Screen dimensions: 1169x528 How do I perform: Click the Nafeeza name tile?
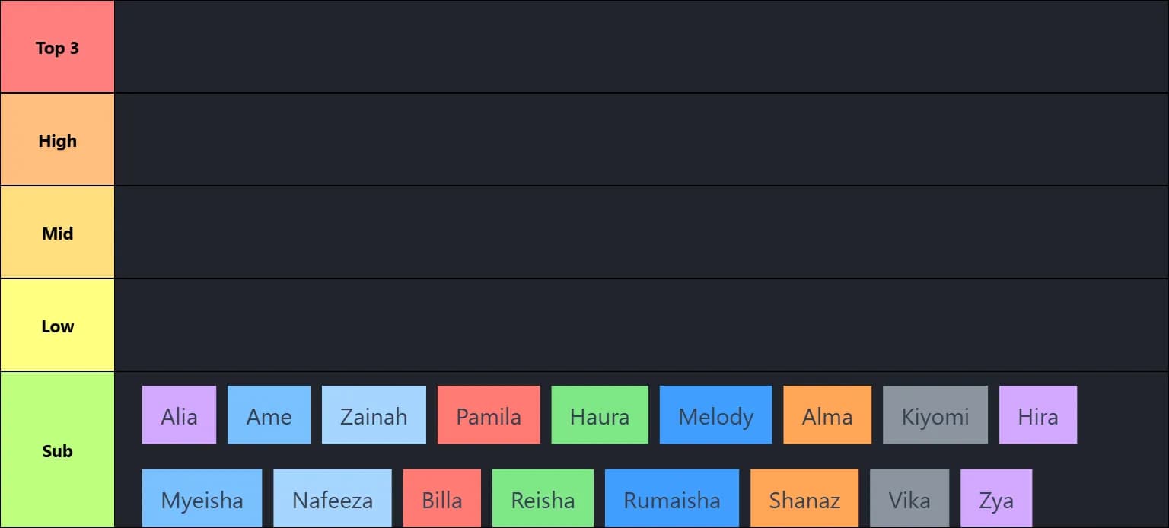[333, 499]
